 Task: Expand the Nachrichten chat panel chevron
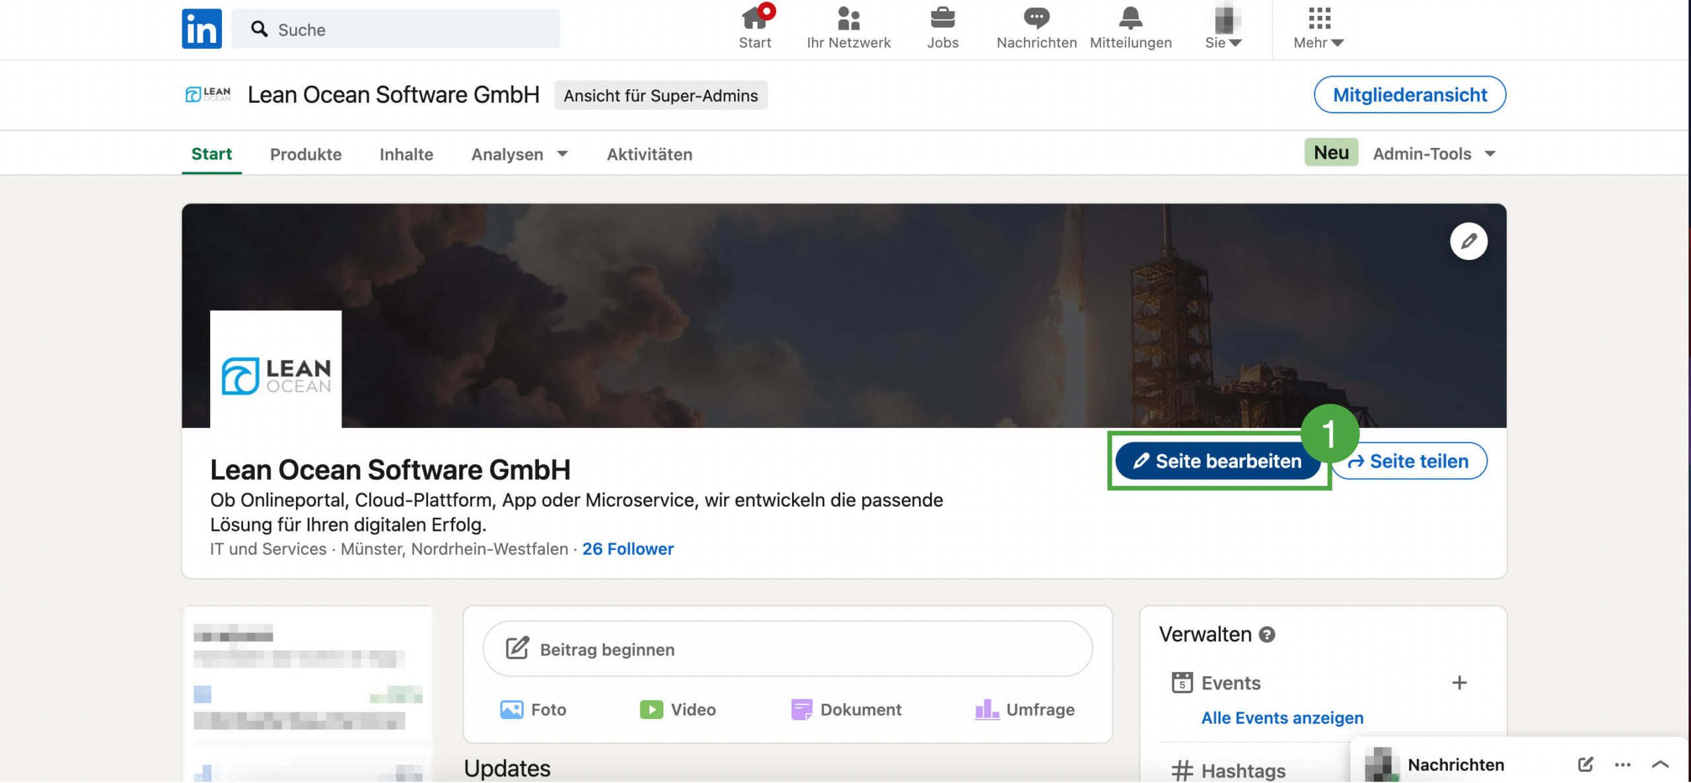(1660, 764)
